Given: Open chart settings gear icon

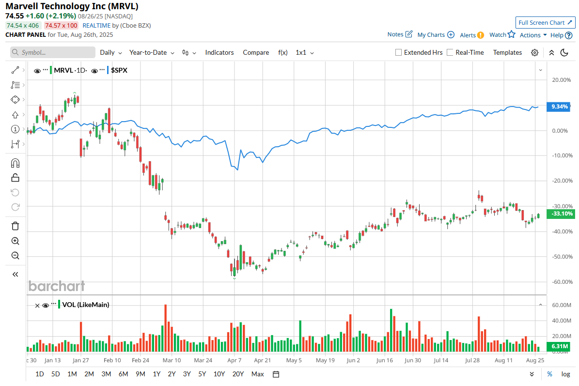Looking at the screenshot, I should (535, 52).
